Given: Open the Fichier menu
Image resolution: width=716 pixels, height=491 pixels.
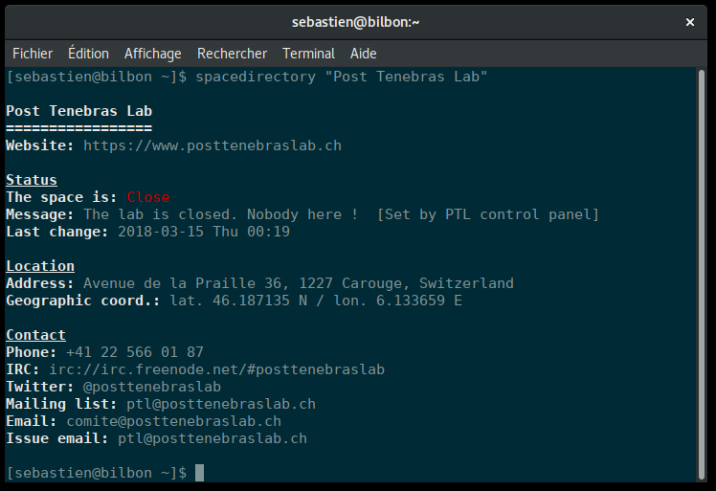Looking at the screenshot, I should (x=33, y=54).
